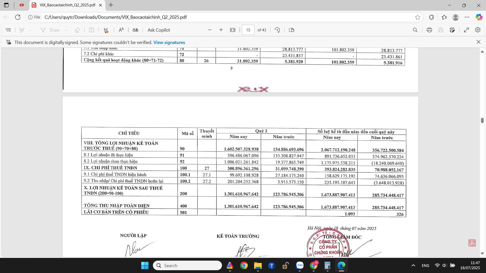Click the Fit to width icon

click(x=233, y=30)
